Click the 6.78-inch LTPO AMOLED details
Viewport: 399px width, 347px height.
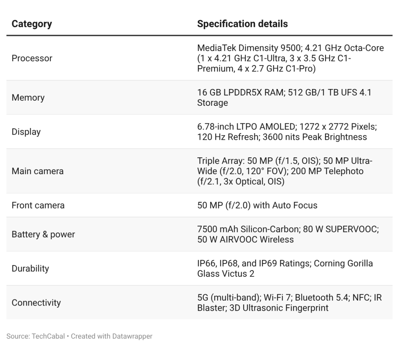[286, 132]
